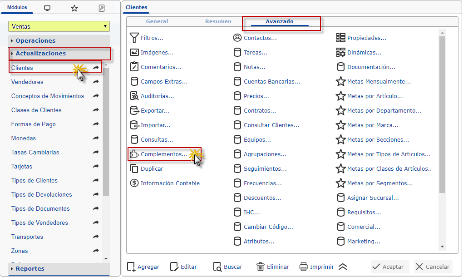This screenshot has width=463, height=277.
Task: Open the Información Contable dollar icon
Action: coord(134,183)
